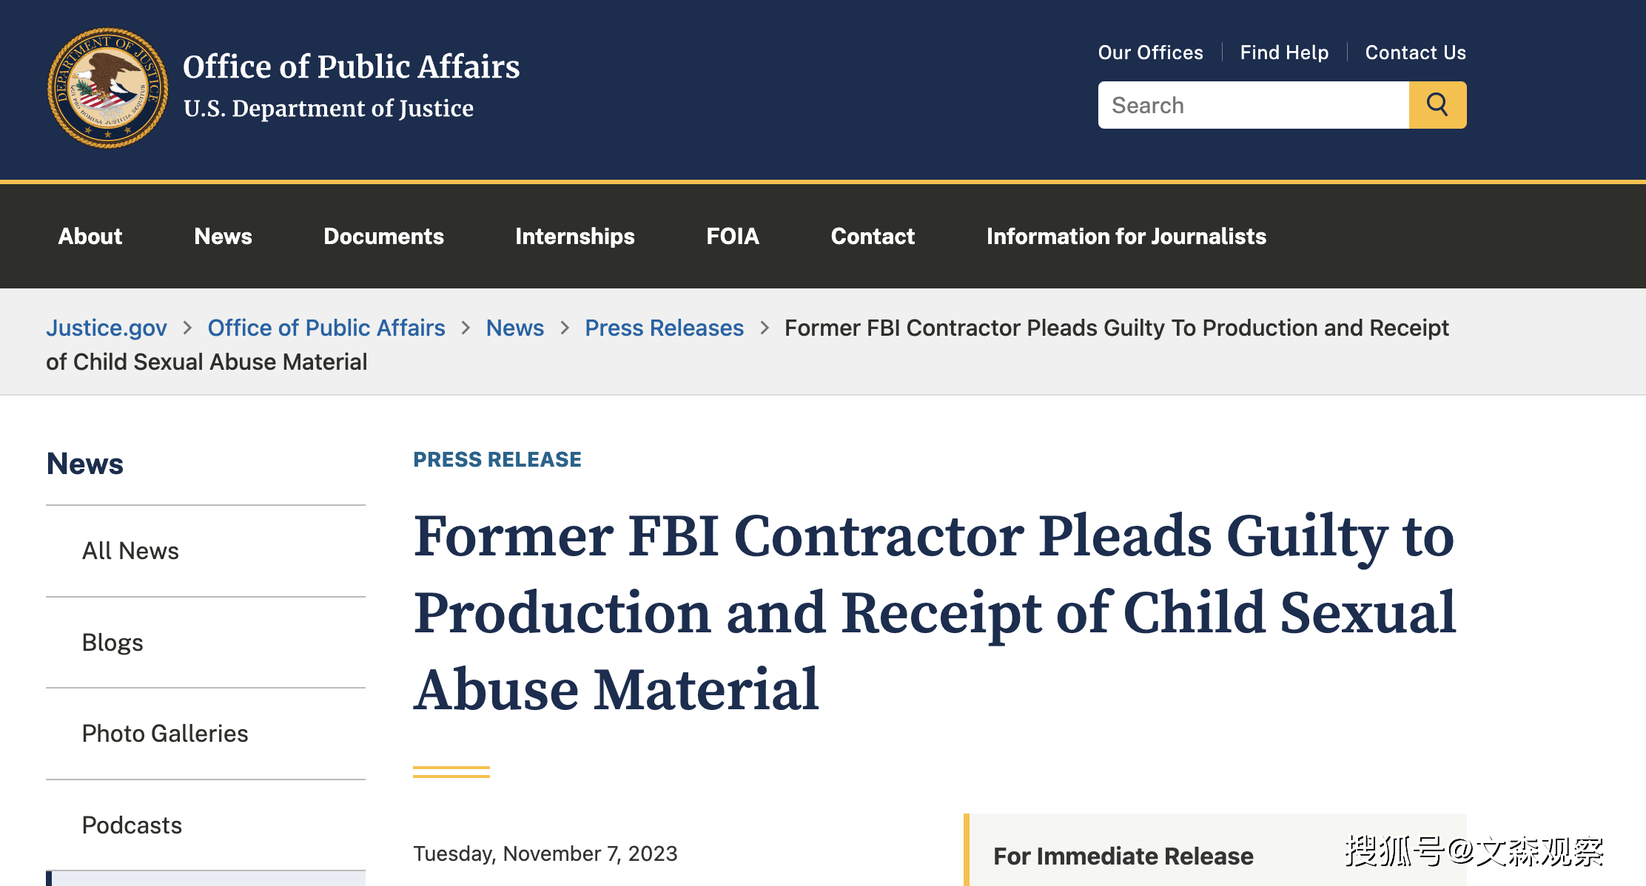Click the yellow search magnifier button
Image resolution: width=1646 pixels, height=886 pixels.
[1437, 105]
